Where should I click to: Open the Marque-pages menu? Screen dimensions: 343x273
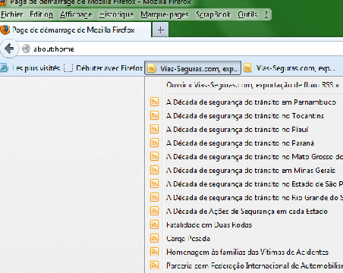coord(165,14)
